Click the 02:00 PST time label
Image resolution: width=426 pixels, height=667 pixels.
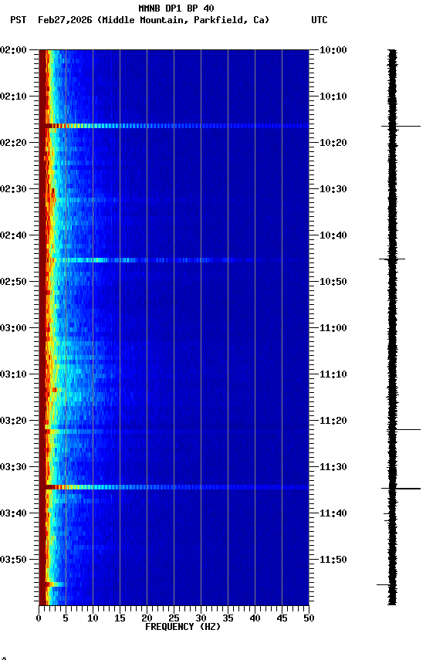[13, 49]
